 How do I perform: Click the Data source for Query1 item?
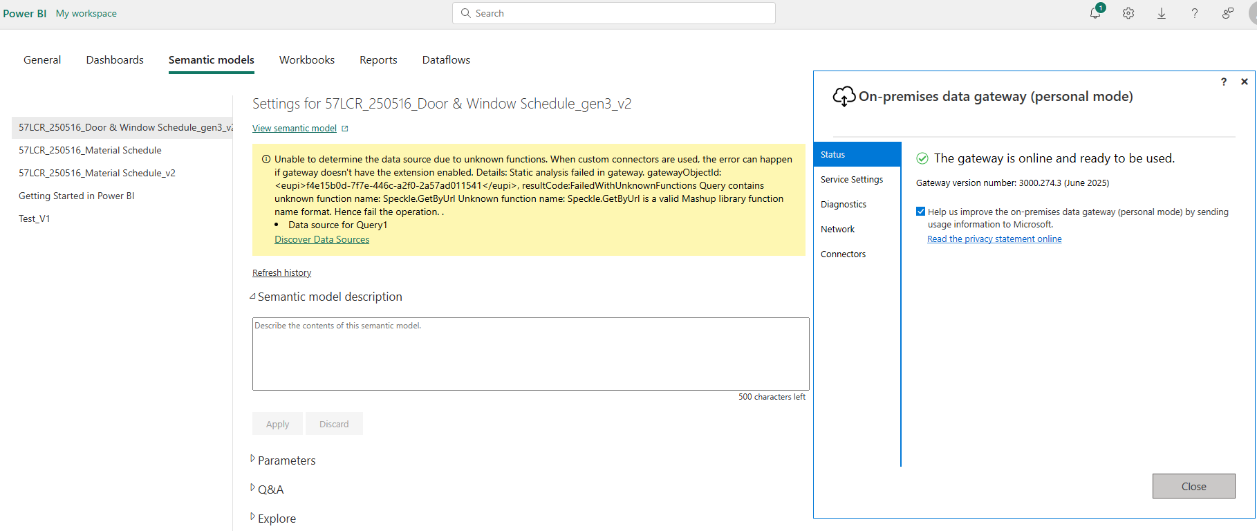[337, 225]
